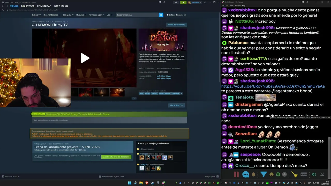Click the Terror tag
The height and width of the screenshot is (186, 331).
point(141,94)
